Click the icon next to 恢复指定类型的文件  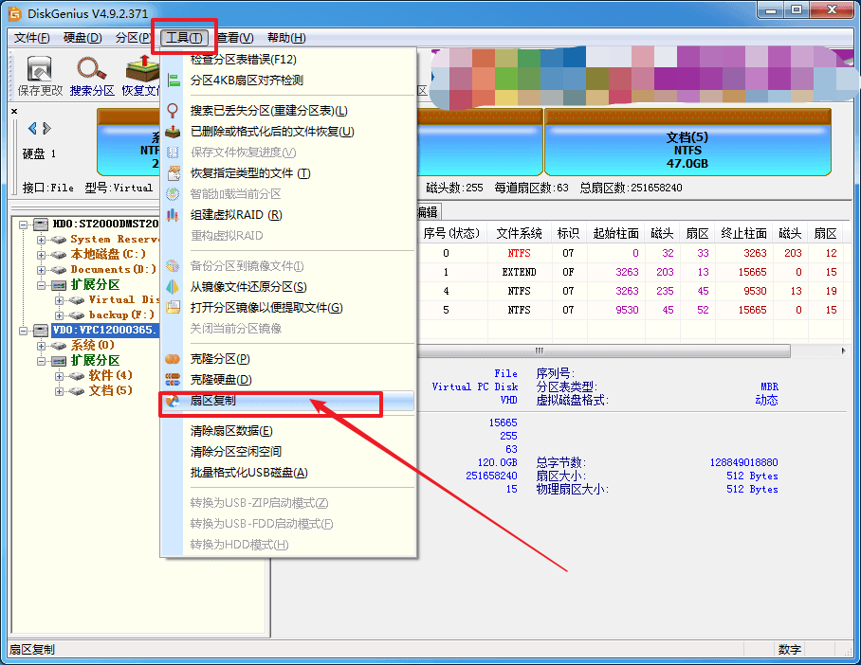(x=174, y=173)
